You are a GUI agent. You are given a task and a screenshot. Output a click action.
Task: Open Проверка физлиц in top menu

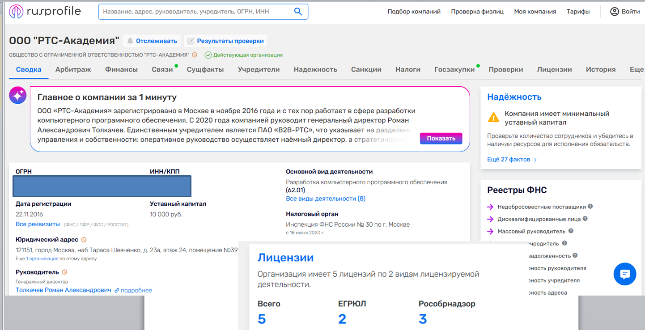coord(477,12)
